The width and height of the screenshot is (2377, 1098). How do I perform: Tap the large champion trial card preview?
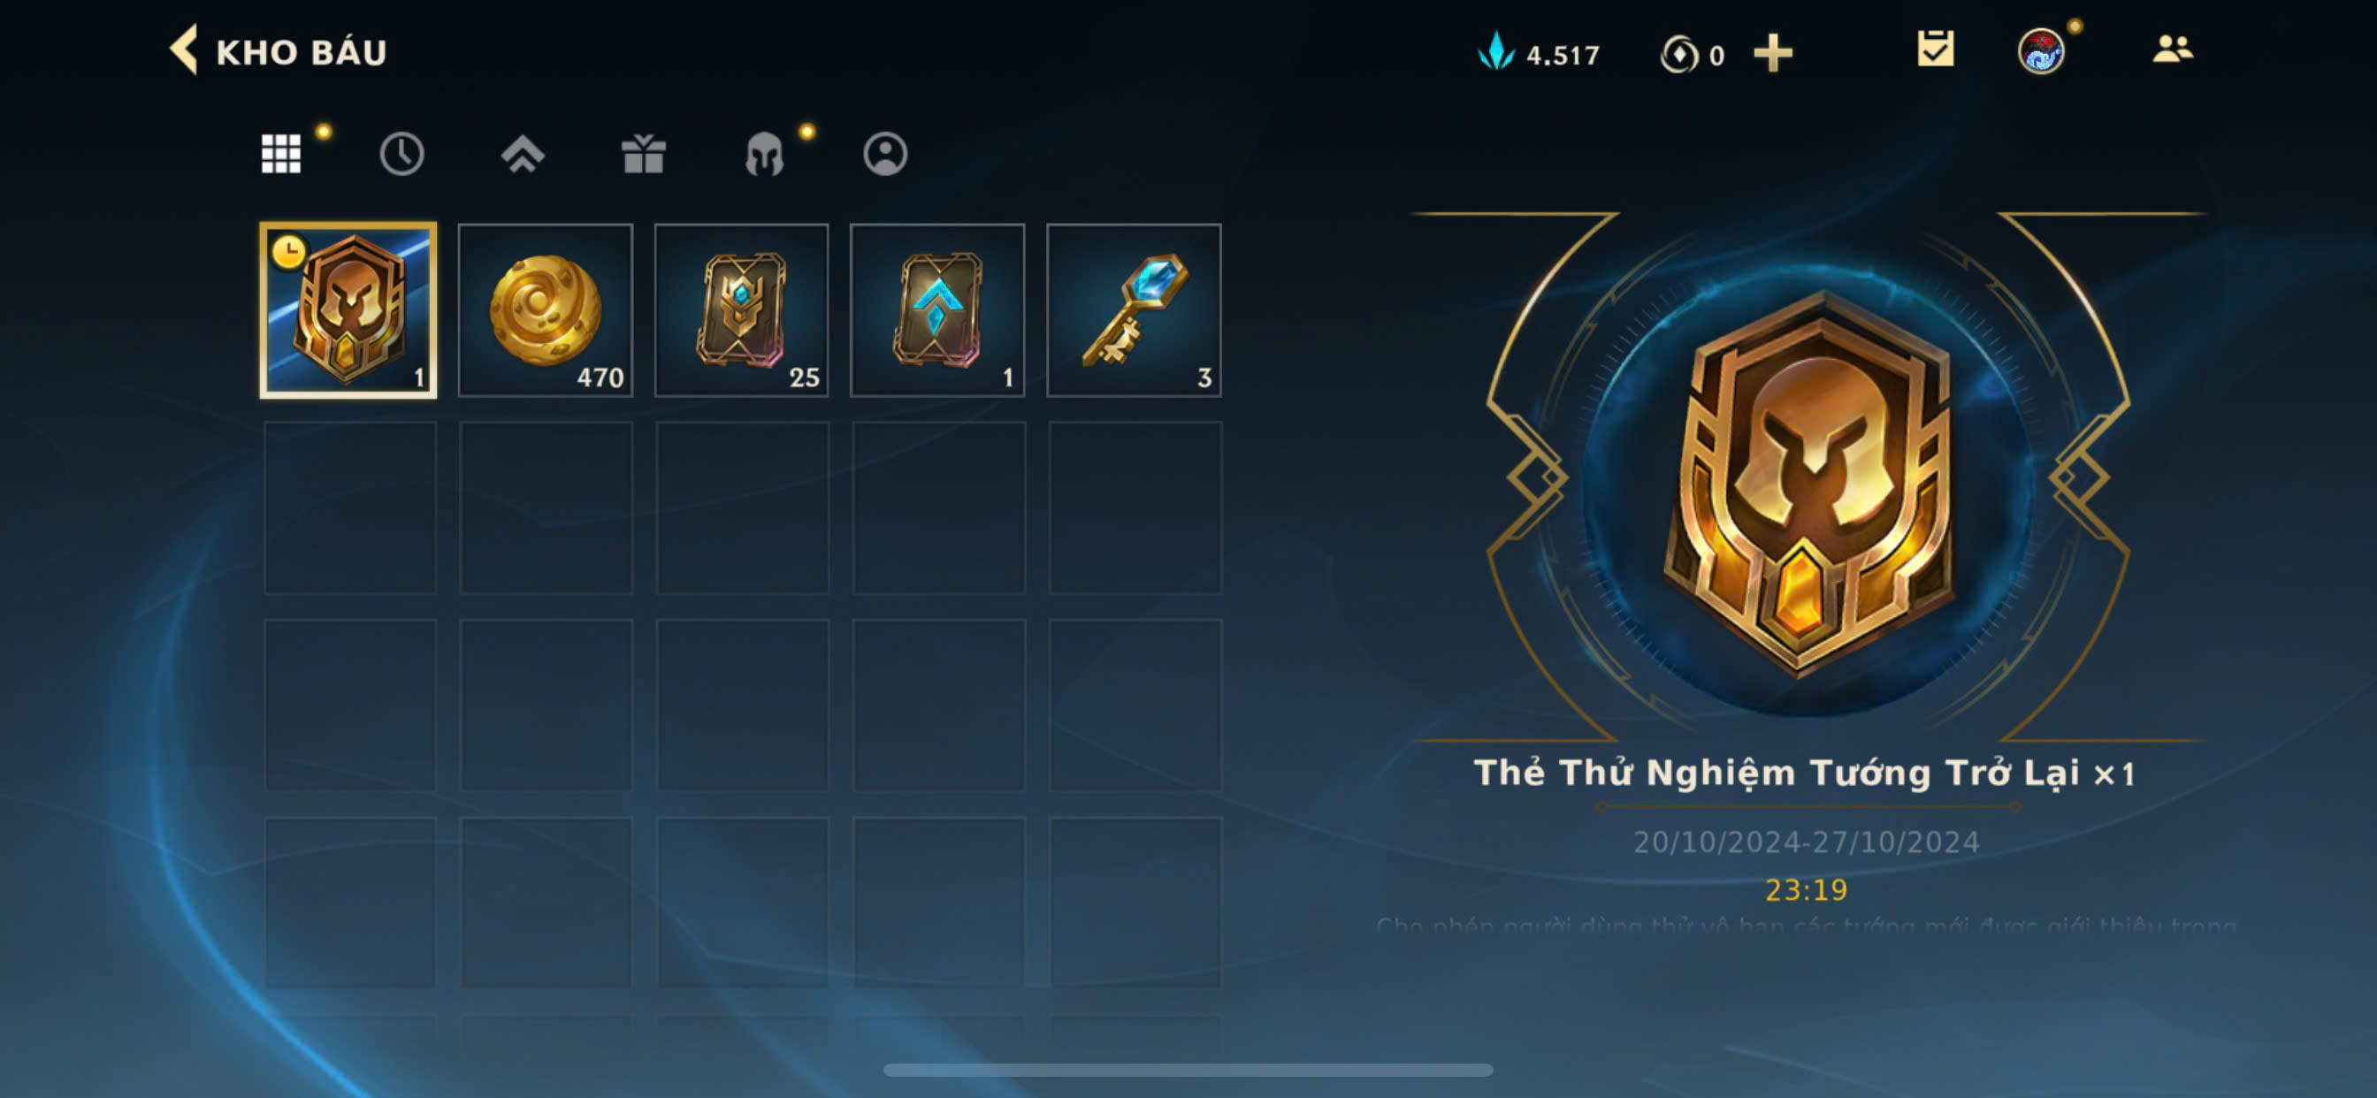point(1808,480)
